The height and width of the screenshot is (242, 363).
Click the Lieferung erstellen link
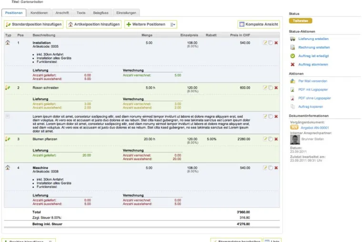point(313,39)
